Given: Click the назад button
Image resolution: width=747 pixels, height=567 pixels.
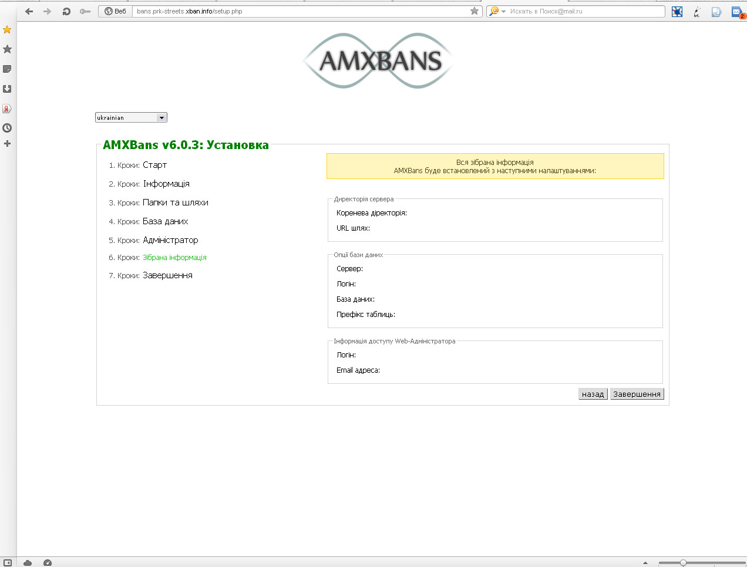Looking at the screenshot, I should [x=593, y=394].
